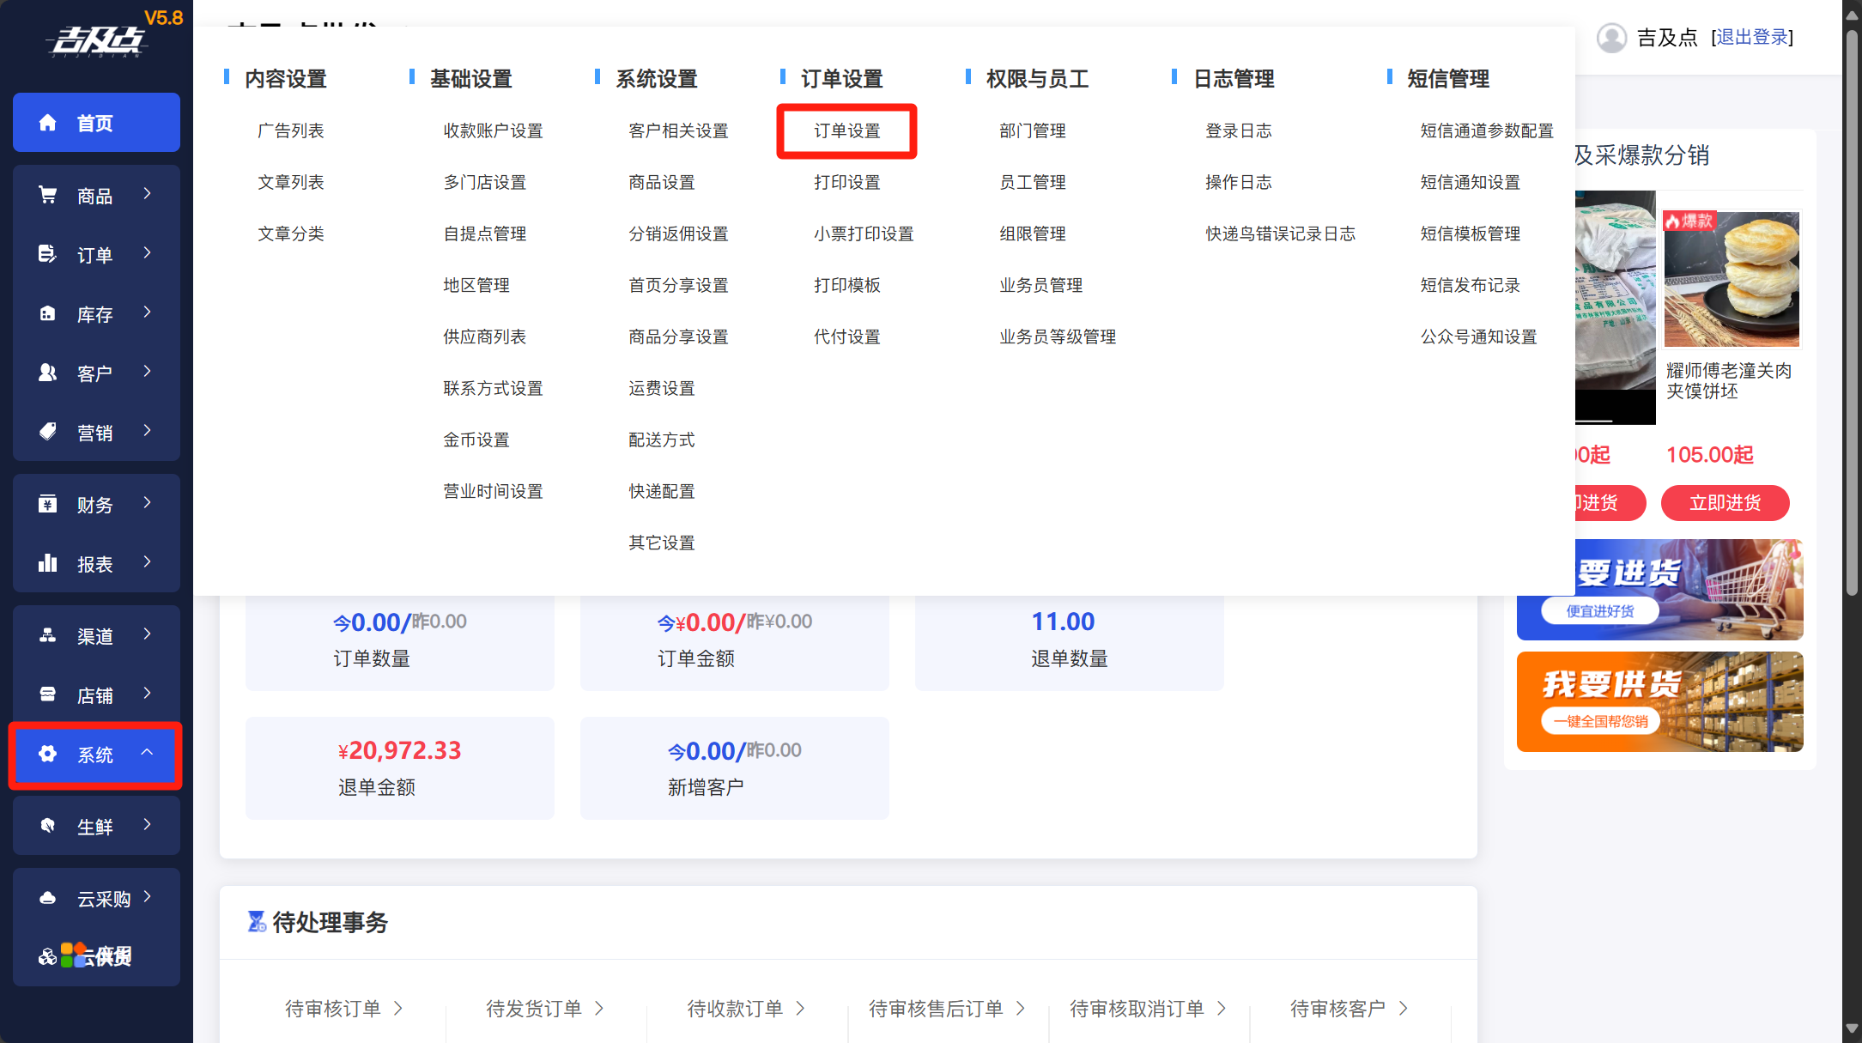Click the 订单 order document icon
Screen dimensions: 1862x1043
(x=48, y=255)
